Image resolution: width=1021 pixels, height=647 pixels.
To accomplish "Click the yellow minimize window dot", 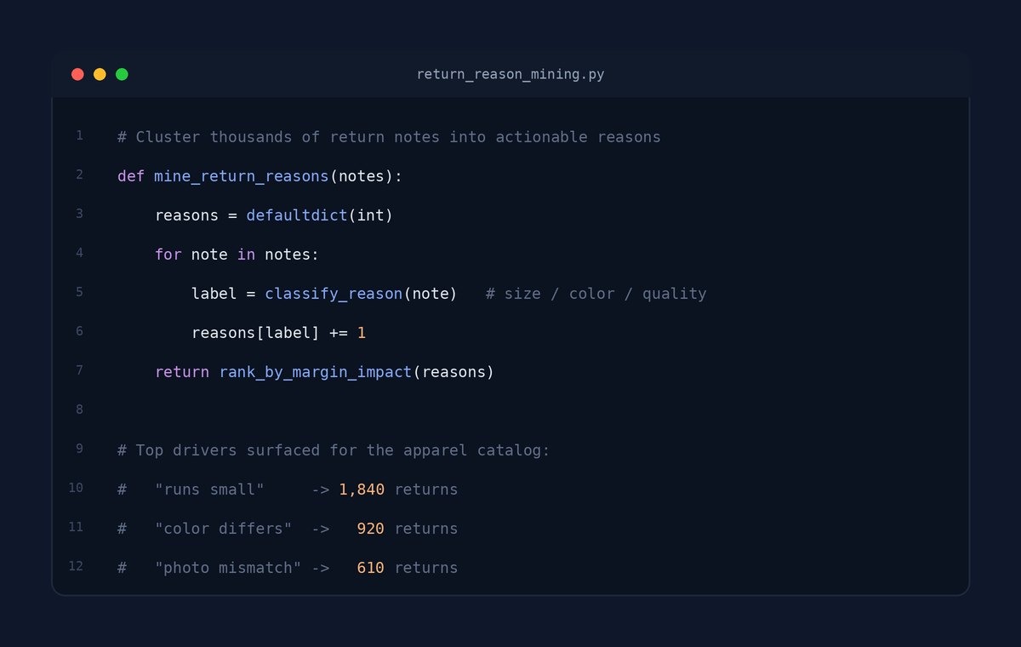I will click(100, 74).
